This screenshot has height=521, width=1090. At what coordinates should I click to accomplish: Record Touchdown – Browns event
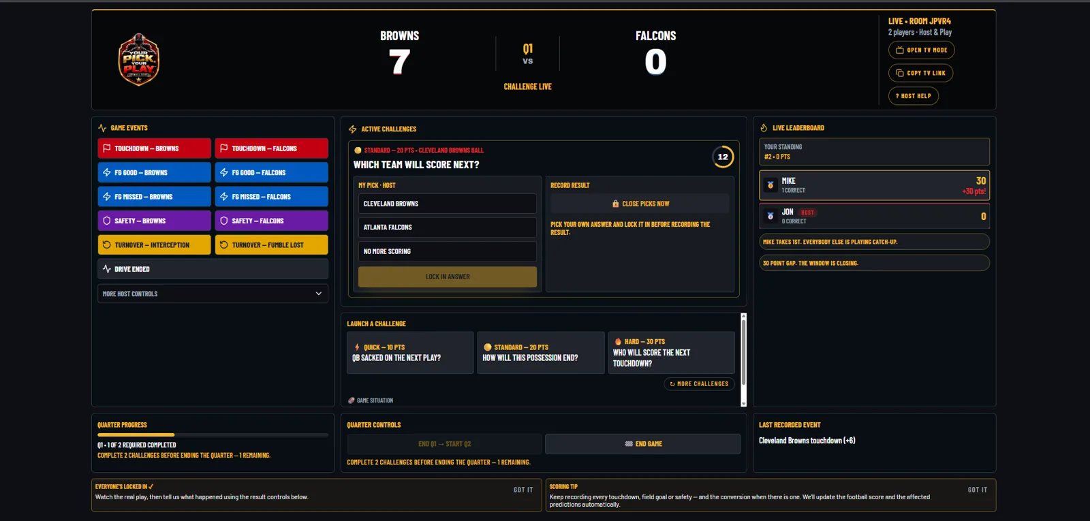[155, 148]
